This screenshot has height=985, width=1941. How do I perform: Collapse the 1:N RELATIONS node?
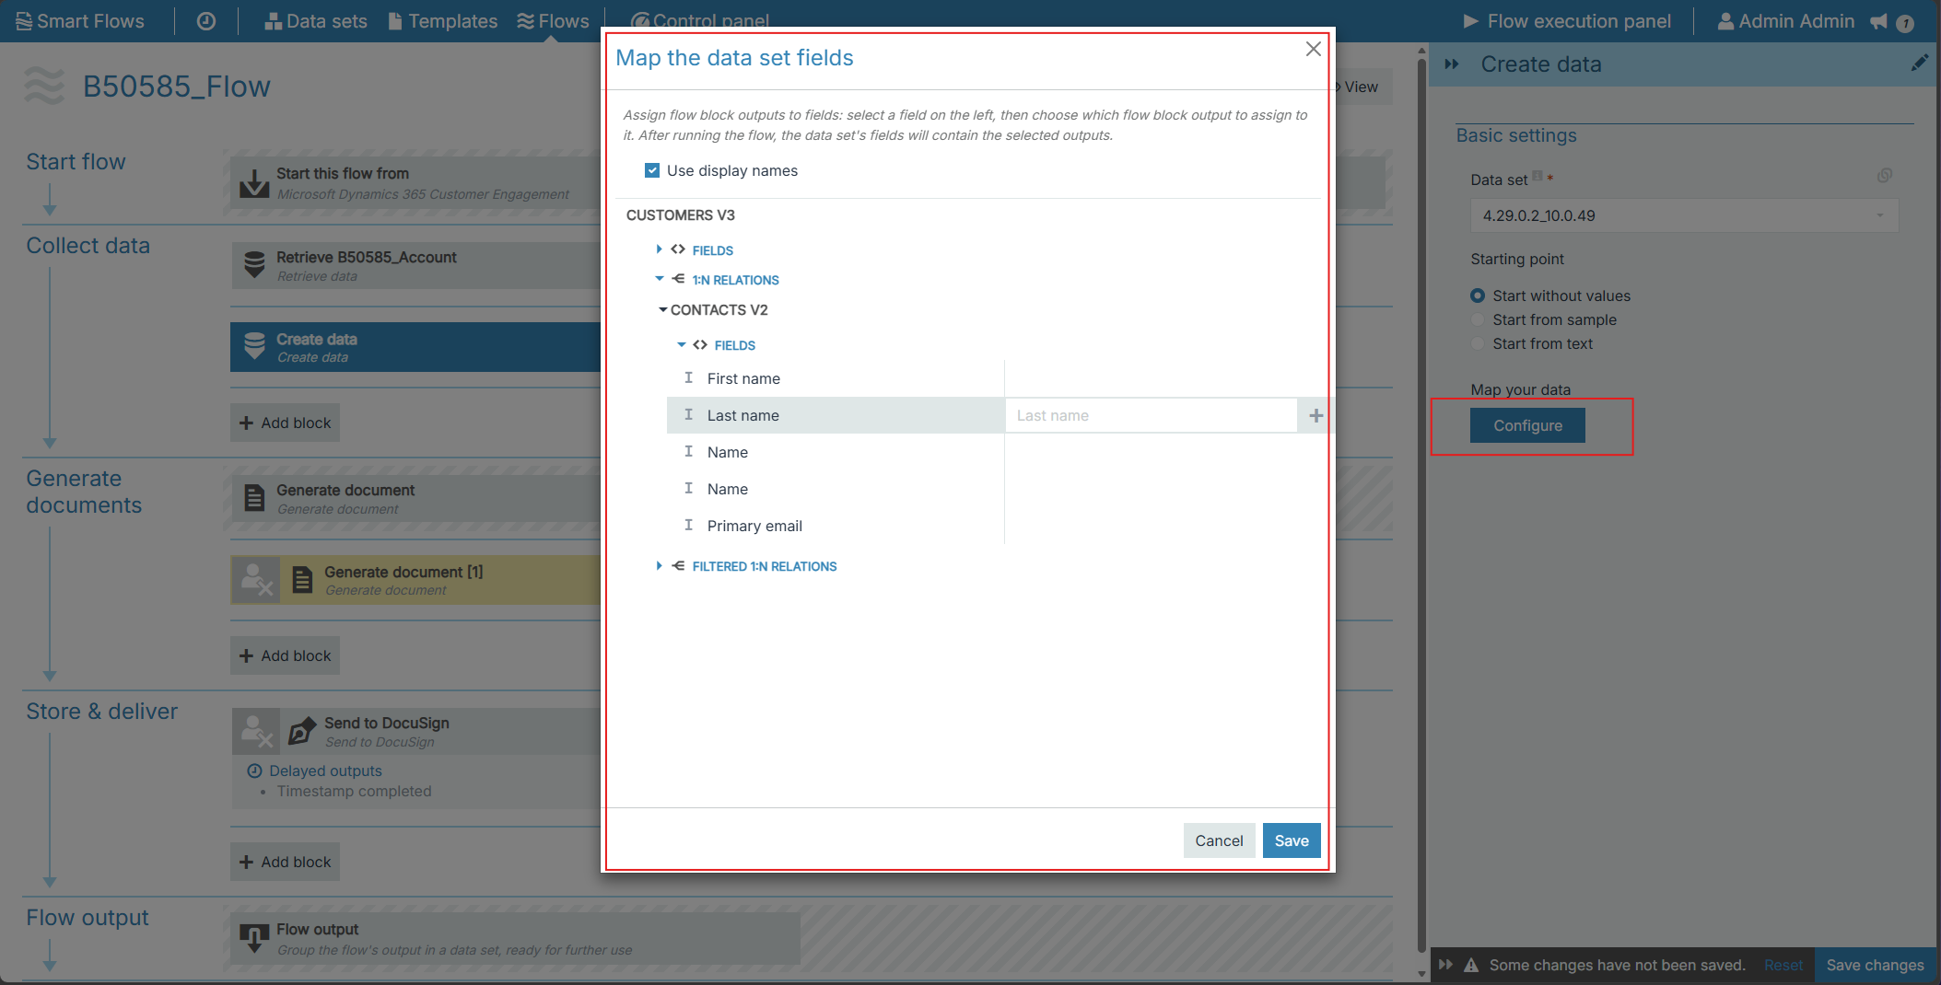coord(659,279)
